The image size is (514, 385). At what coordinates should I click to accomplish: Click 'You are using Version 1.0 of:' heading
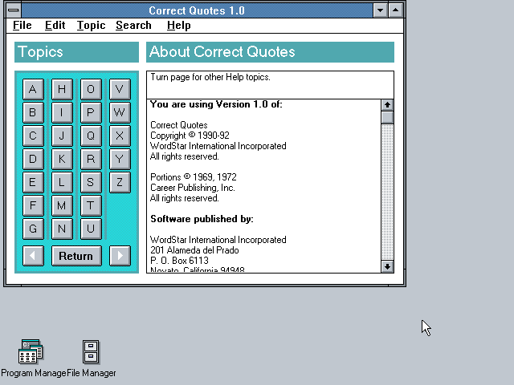point(216,104)
